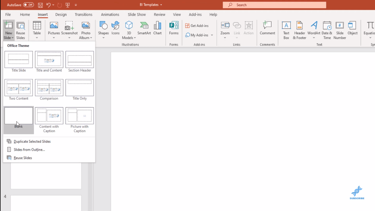
Task: Toggle the AutoSave switch
Action: pos(28,5)
